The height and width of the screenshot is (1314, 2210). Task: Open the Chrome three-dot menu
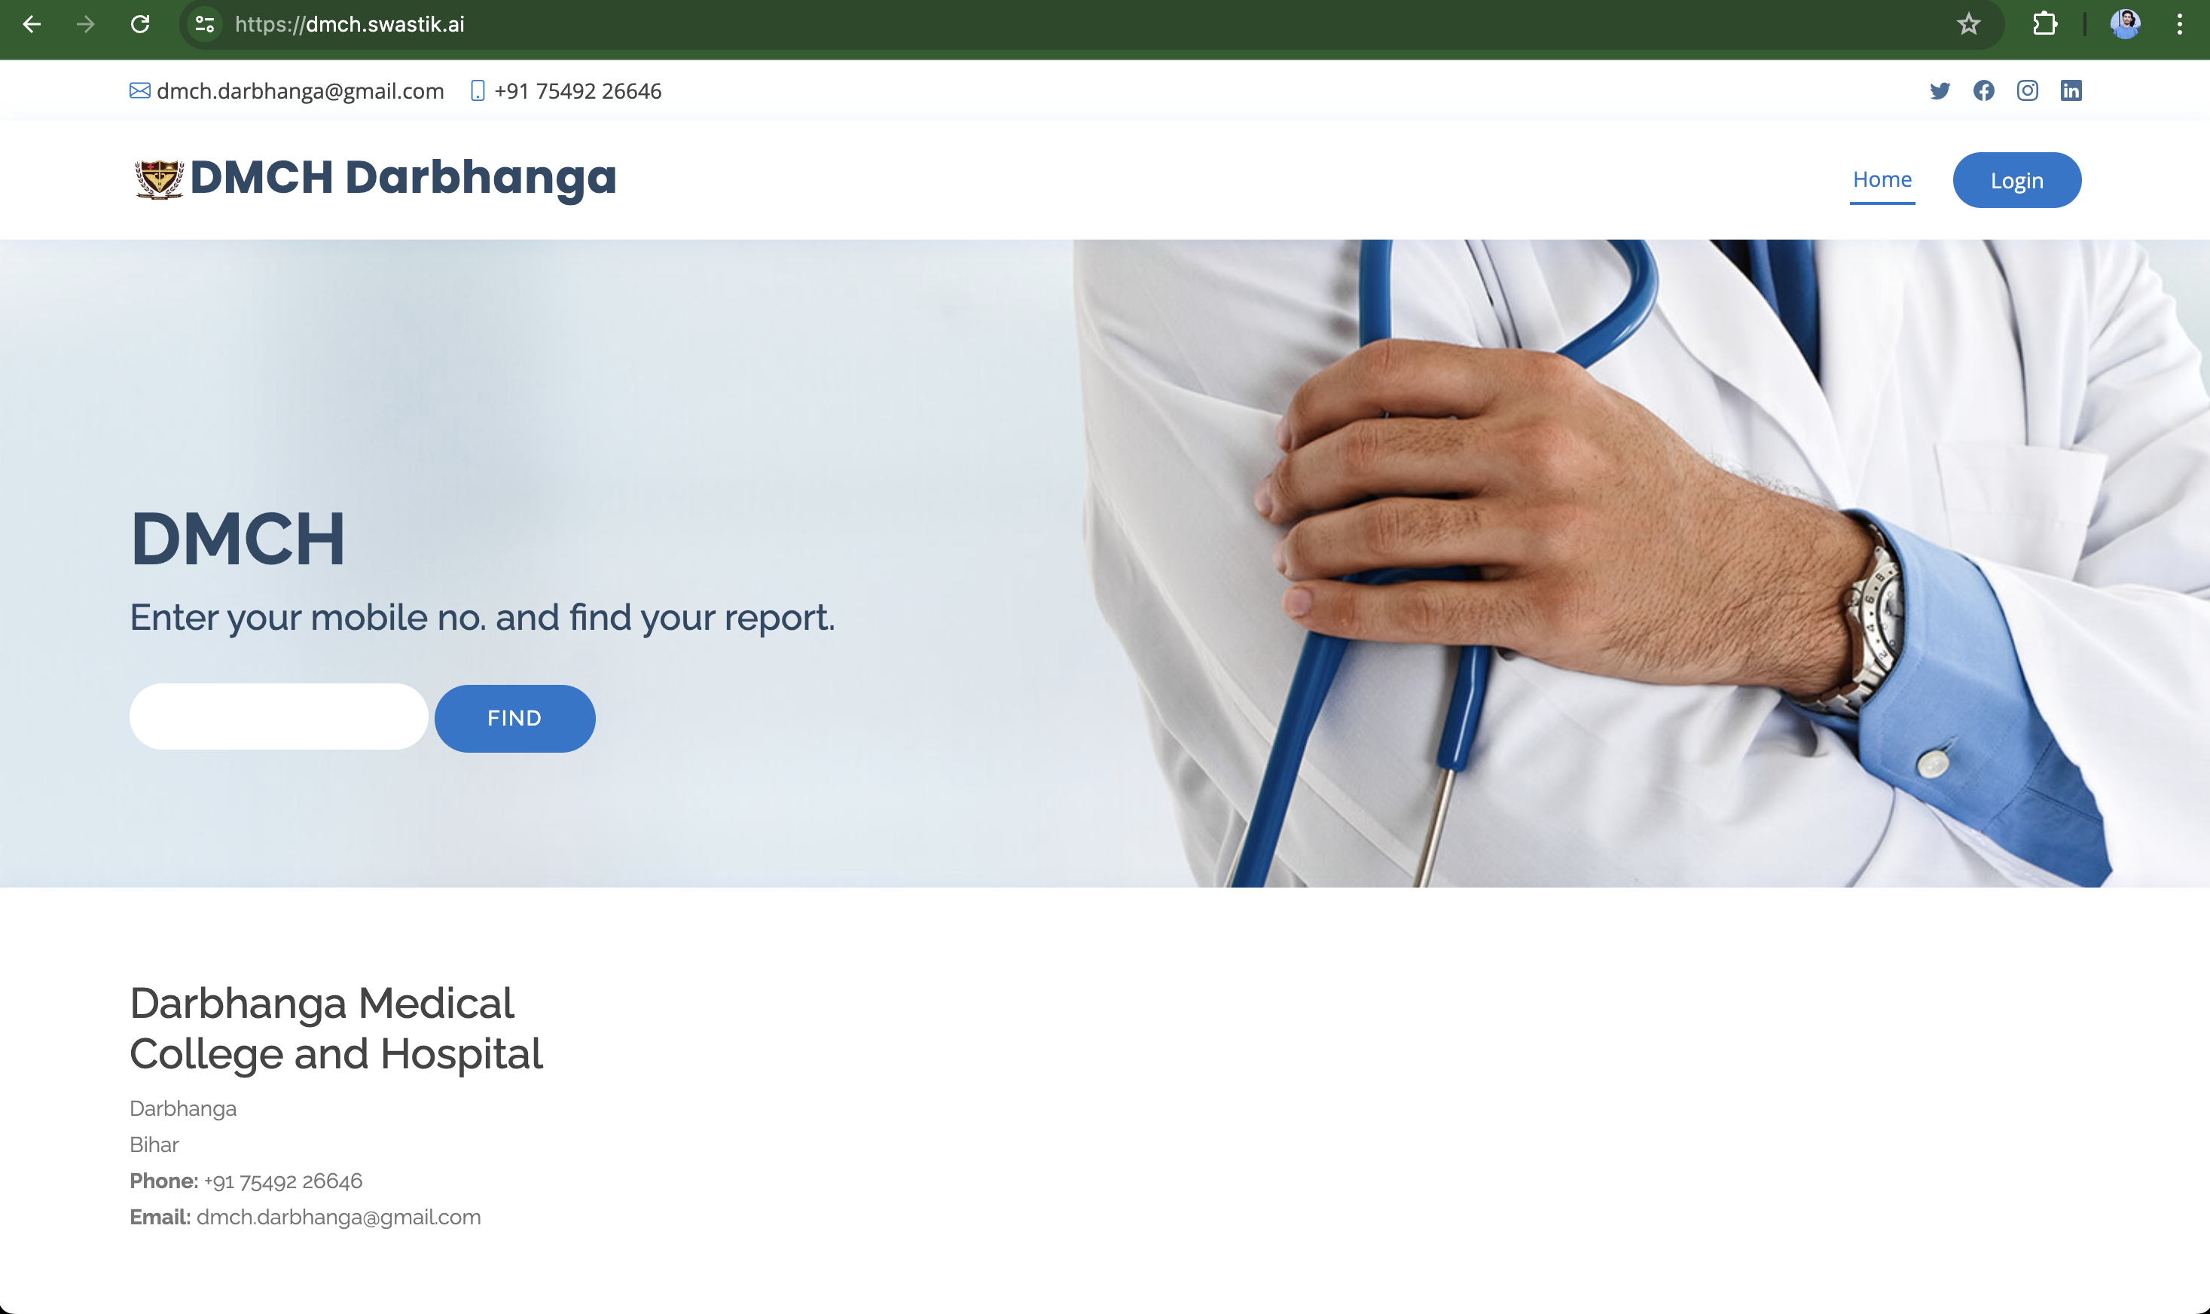(2179, 24)
